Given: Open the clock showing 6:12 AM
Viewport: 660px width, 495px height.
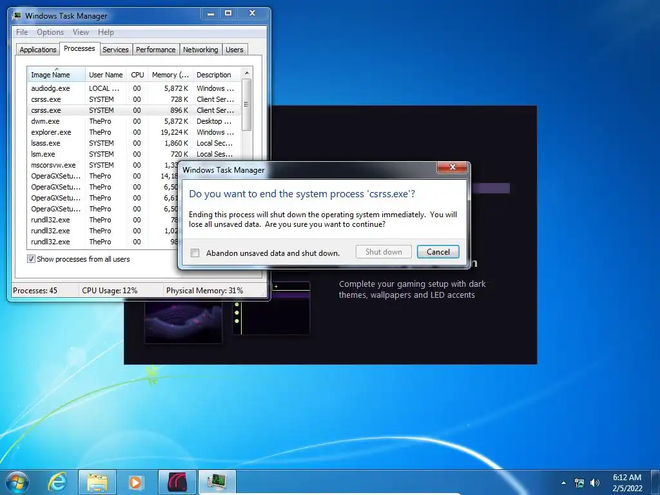Looking at the screenshot, I should pos(627,483).
